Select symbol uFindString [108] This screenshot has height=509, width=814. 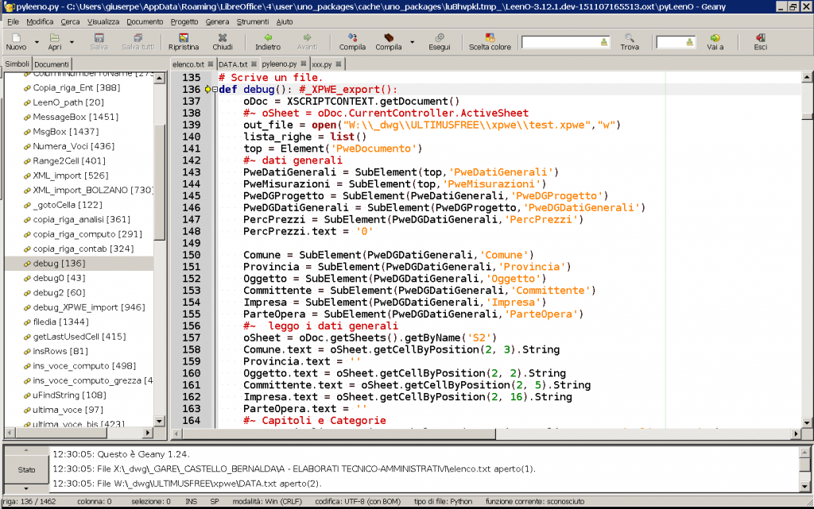[70, 395]
